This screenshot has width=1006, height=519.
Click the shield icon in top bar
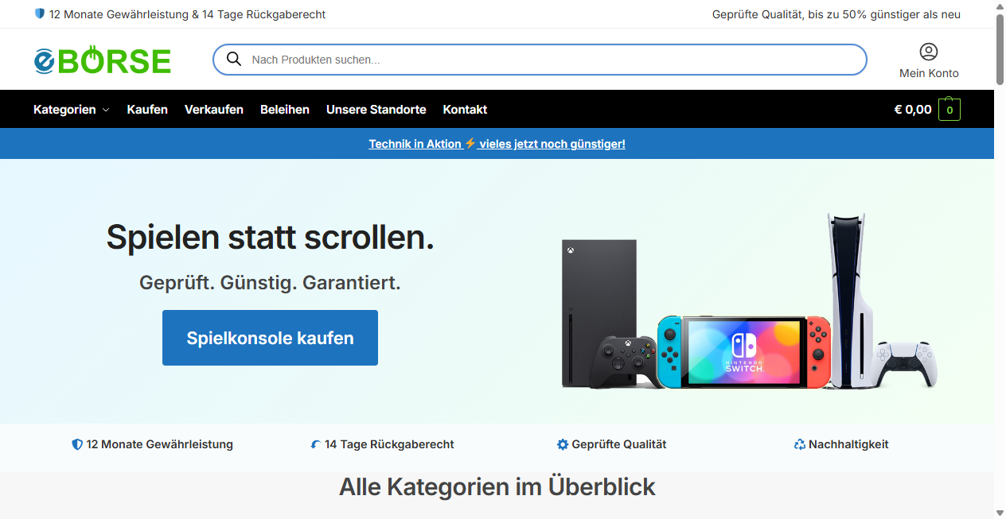tap(40, 14)
